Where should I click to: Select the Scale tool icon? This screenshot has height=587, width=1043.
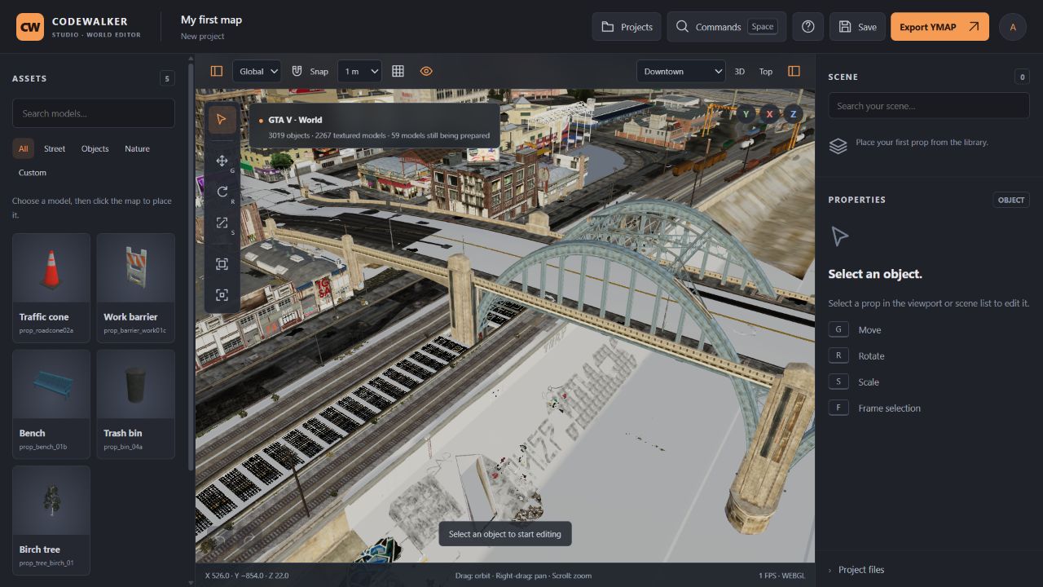click(x=222, y=223)
